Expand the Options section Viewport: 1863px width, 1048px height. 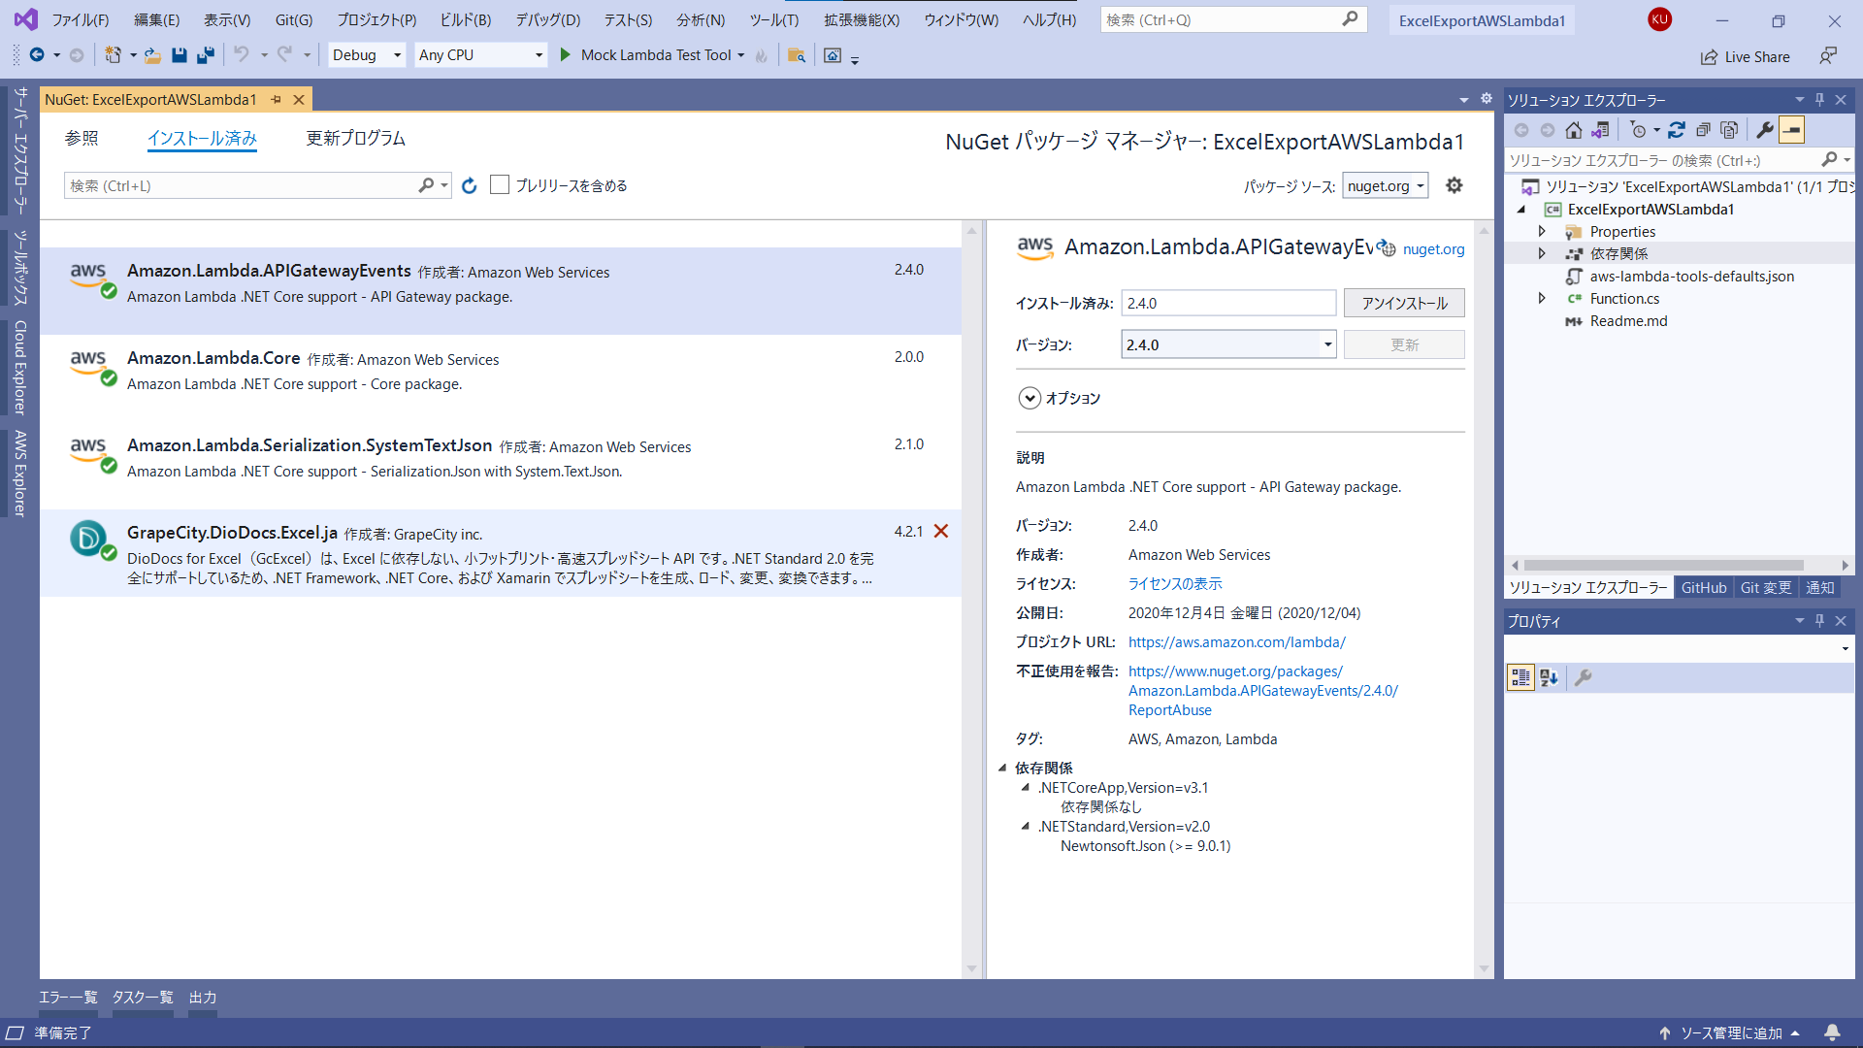pos(1030,398)
